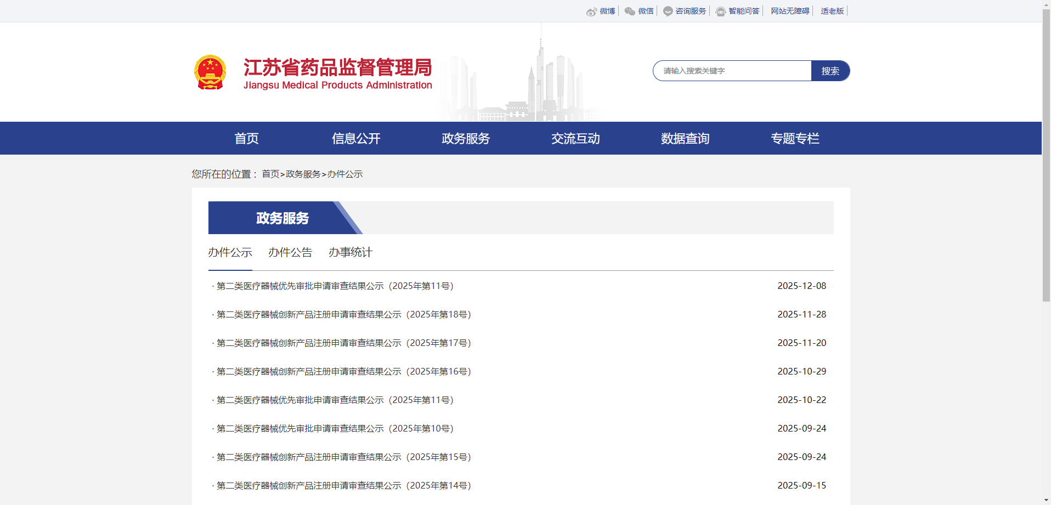Click the 咨询服务 speech bubble icon
The width and height of the screenshot is (1051, 505).
tap(668, 12)
